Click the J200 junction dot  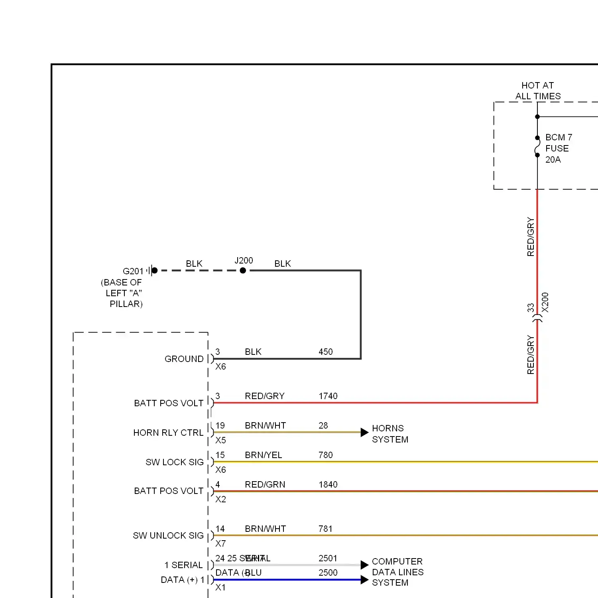click(x=243, y=270)
